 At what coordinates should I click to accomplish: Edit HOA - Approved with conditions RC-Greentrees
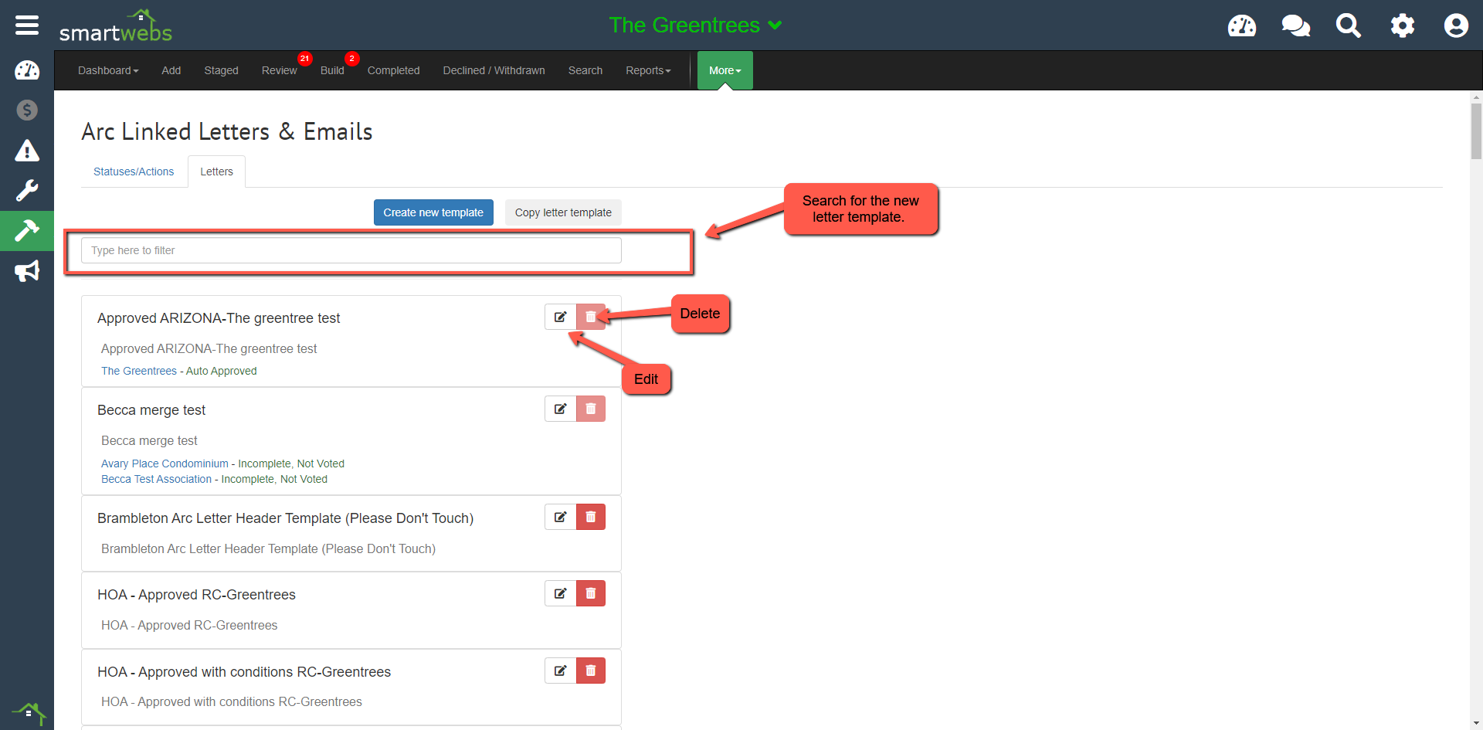coord(561,671)
